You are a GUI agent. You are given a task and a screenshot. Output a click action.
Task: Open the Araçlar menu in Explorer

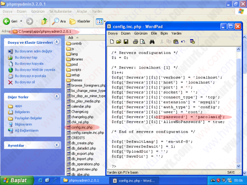pyautogui.click(x=82, y=11)
